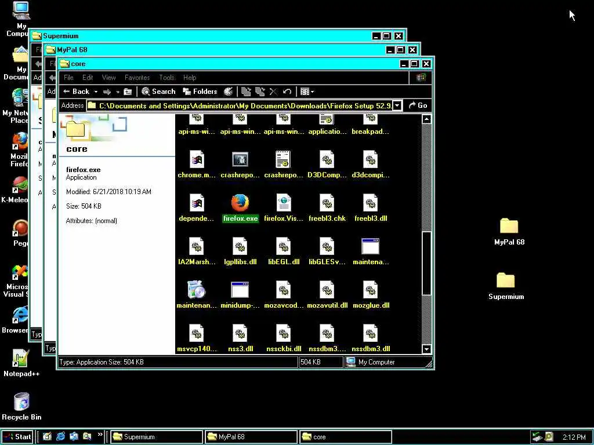This screenshot has height=445, width=594.
Task: Open the Forward button history dropdown arrow
Action: point(118,92)
